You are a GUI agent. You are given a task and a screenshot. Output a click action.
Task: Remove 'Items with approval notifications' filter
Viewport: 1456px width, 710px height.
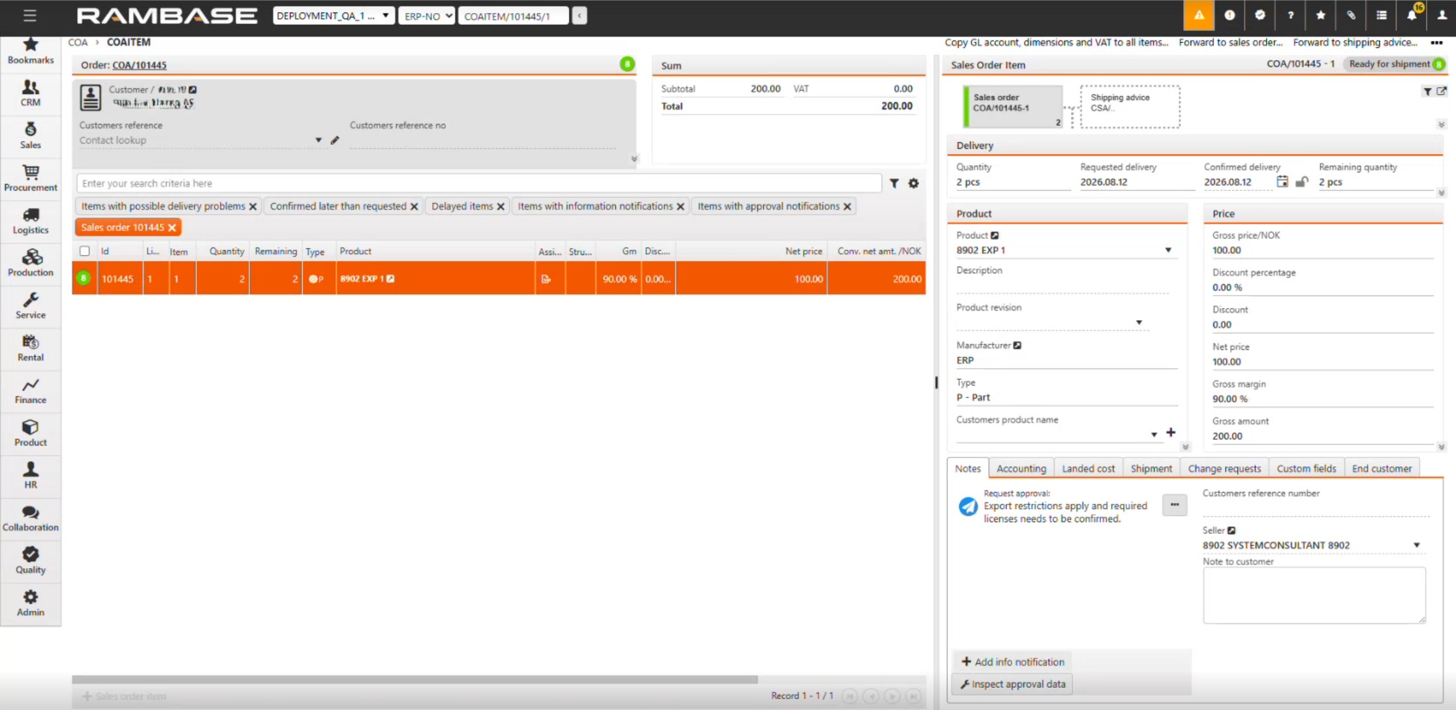847,206
